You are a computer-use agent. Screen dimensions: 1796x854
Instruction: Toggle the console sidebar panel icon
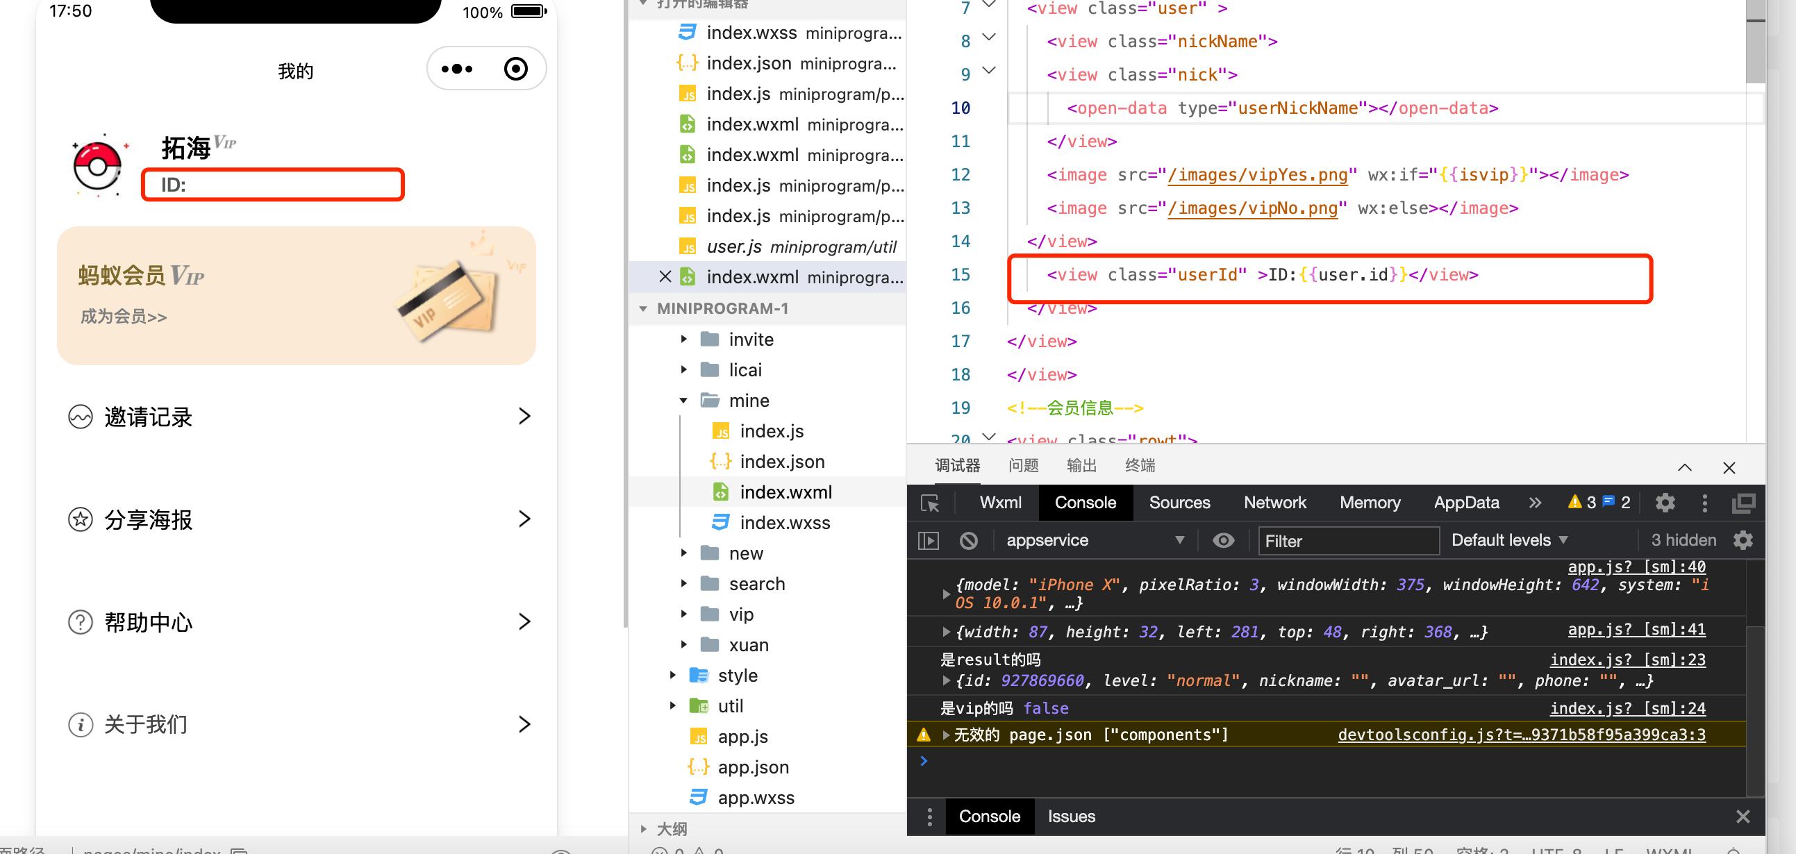pos(929,540)
